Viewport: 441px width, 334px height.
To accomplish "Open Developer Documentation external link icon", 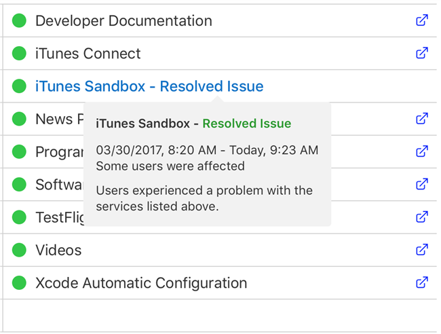I will pos(422,20).
